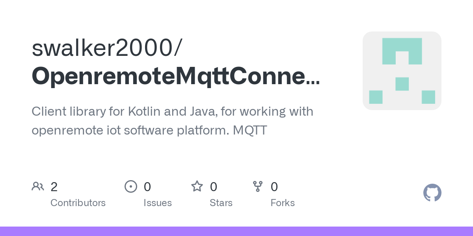The height and width of the screenshot is (236, 473).
Task: Click the Stars star outline icon
Action: click(197, 186)
